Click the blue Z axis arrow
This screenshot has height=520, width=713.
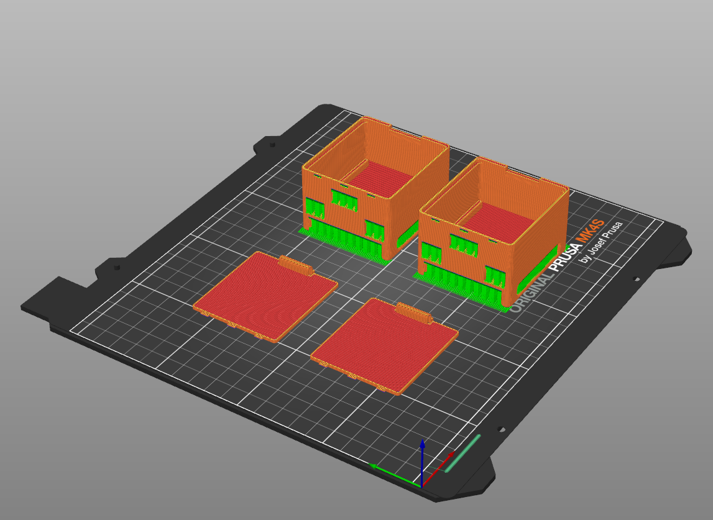pyautogui.click(x=422, y=460)
